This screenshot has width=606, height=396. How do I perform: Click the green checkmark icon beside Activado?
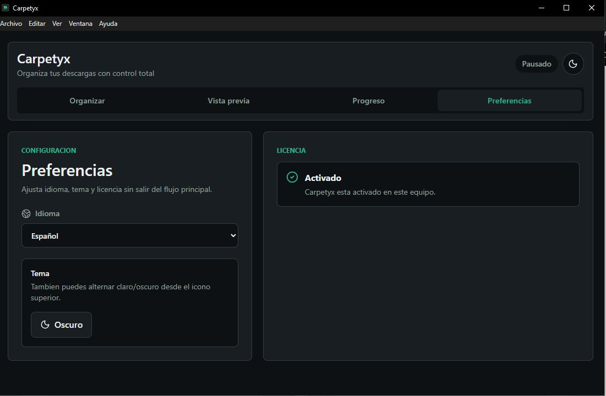[292, 177]
